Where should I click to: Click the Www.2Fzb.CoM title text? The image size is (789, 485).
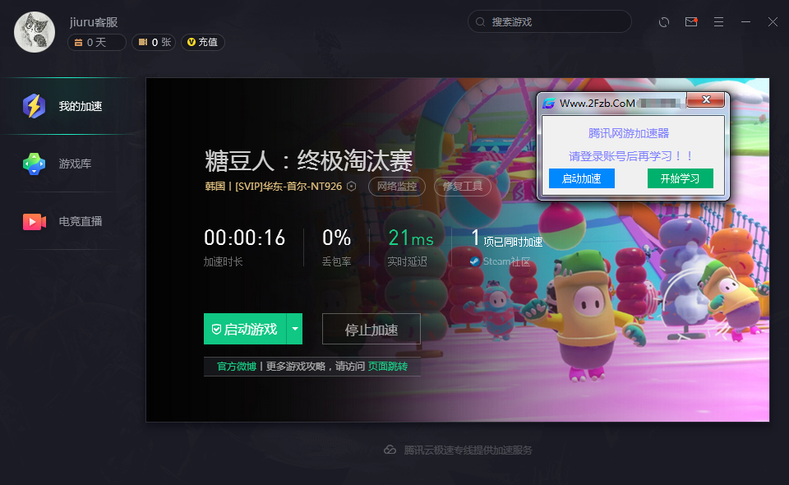598,103
